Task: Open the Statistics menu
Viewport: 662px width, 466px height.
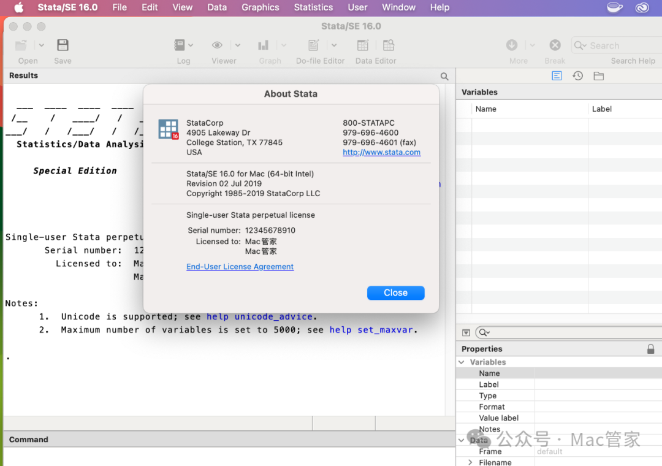Action: [x=313, y=7]
